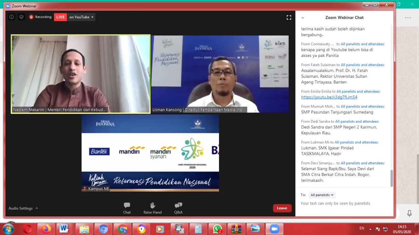Click the EN language indicator in tray
Image resolution: width=419 pixels, height=235 pixels.
click(362, 228)
